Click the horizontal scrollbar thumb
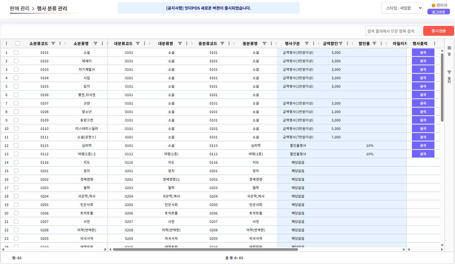Image resolution: width=455 pixels, height=264 pixels. click(x=205, y=249)
